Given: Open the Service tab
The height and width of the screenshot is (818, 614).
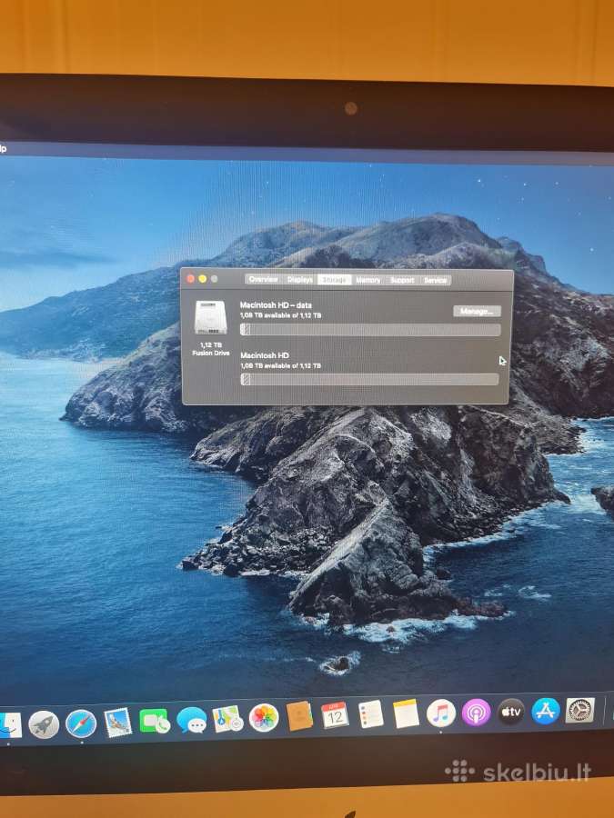Looking at the screenshot, I should [435, 280].
